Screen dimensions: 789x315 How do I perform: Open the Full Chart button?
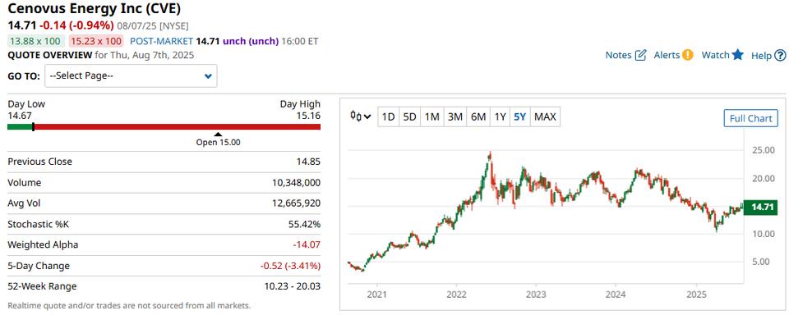pos(750,119)
